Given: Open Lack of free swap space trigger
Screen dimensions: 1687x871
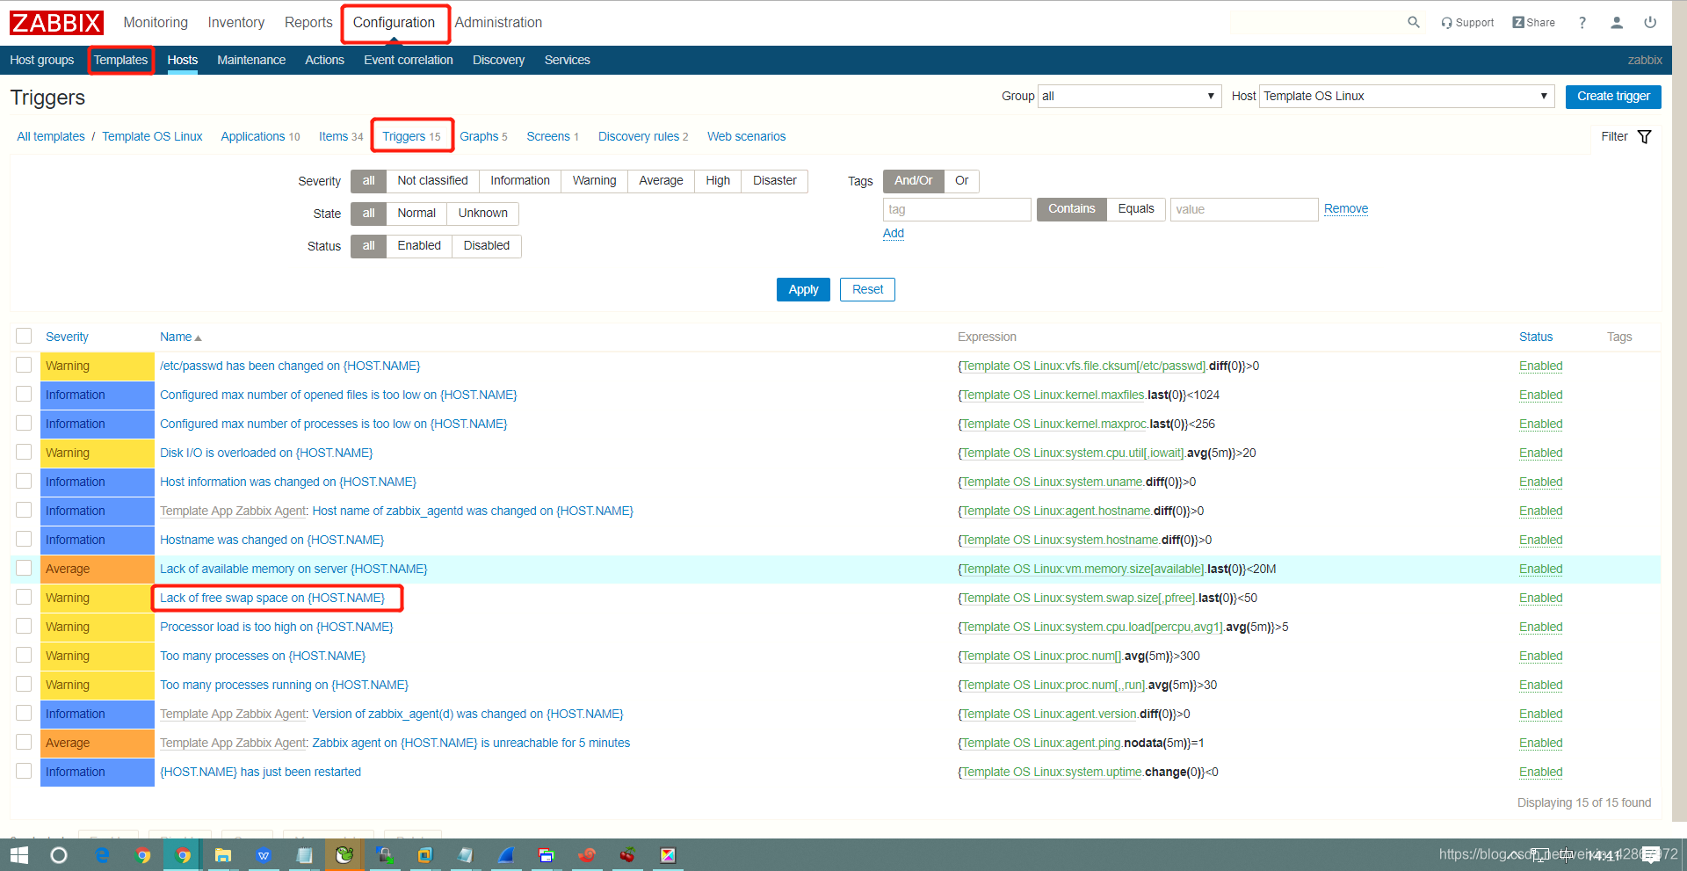Looking at the screenshot, I should click(x=272, y=598).
